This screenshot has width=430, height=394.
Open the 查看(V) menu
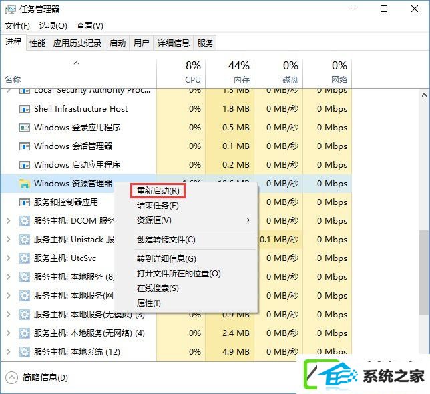(90, 26)
